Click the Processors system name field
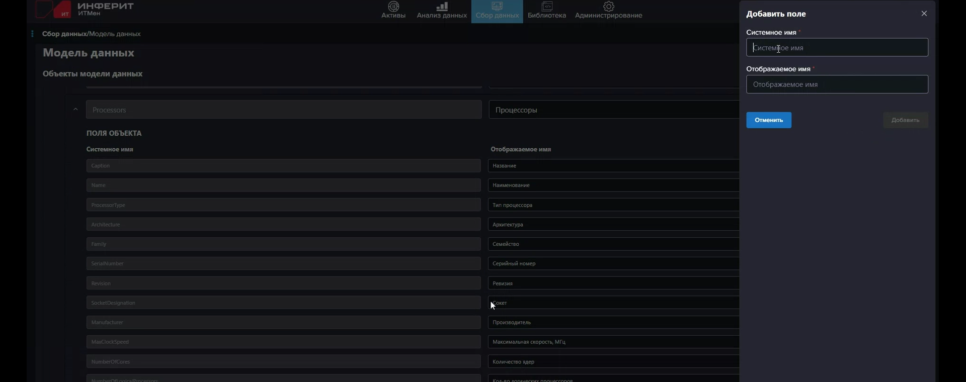 [x=283, y=110]
